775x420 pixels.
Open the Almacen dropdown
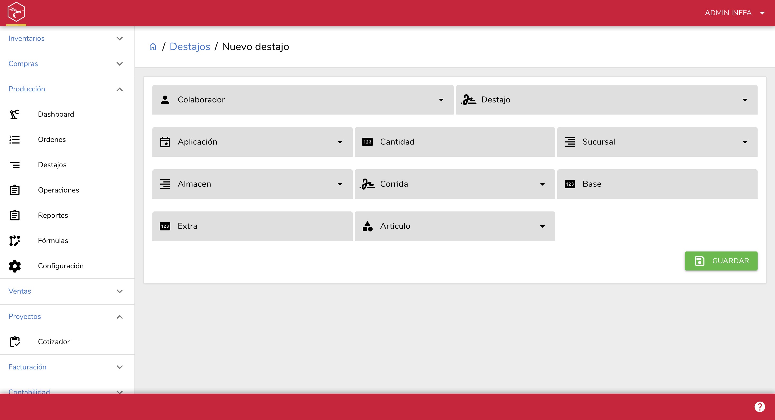(253, 184)
